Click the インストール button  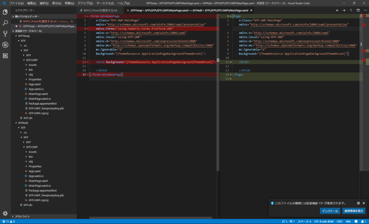(x=330, y=211)
